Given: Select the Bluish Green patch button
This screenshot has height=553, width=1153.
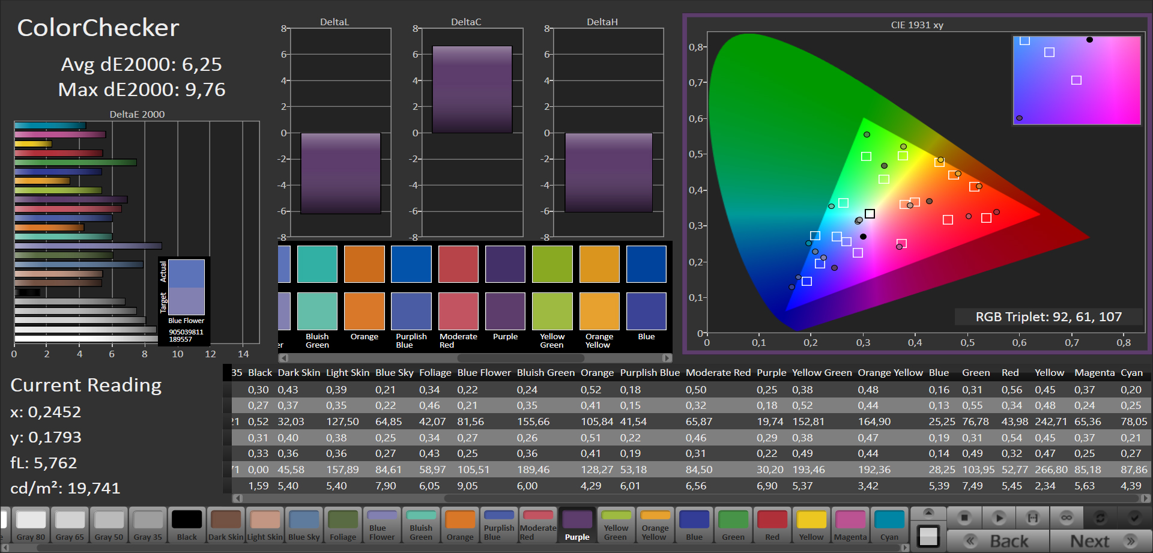Looking at the screenshot, I should (x=421, y=525).
